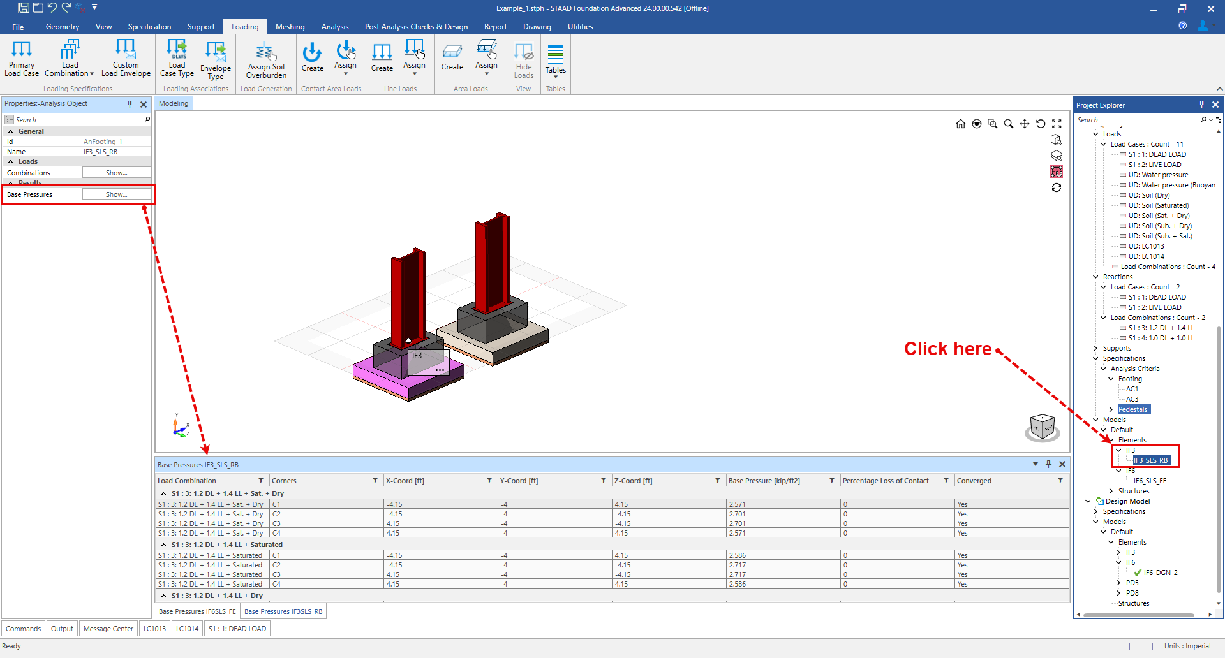Create a Contact Area Load
The image size is (1225, 658).
point(312,57)
